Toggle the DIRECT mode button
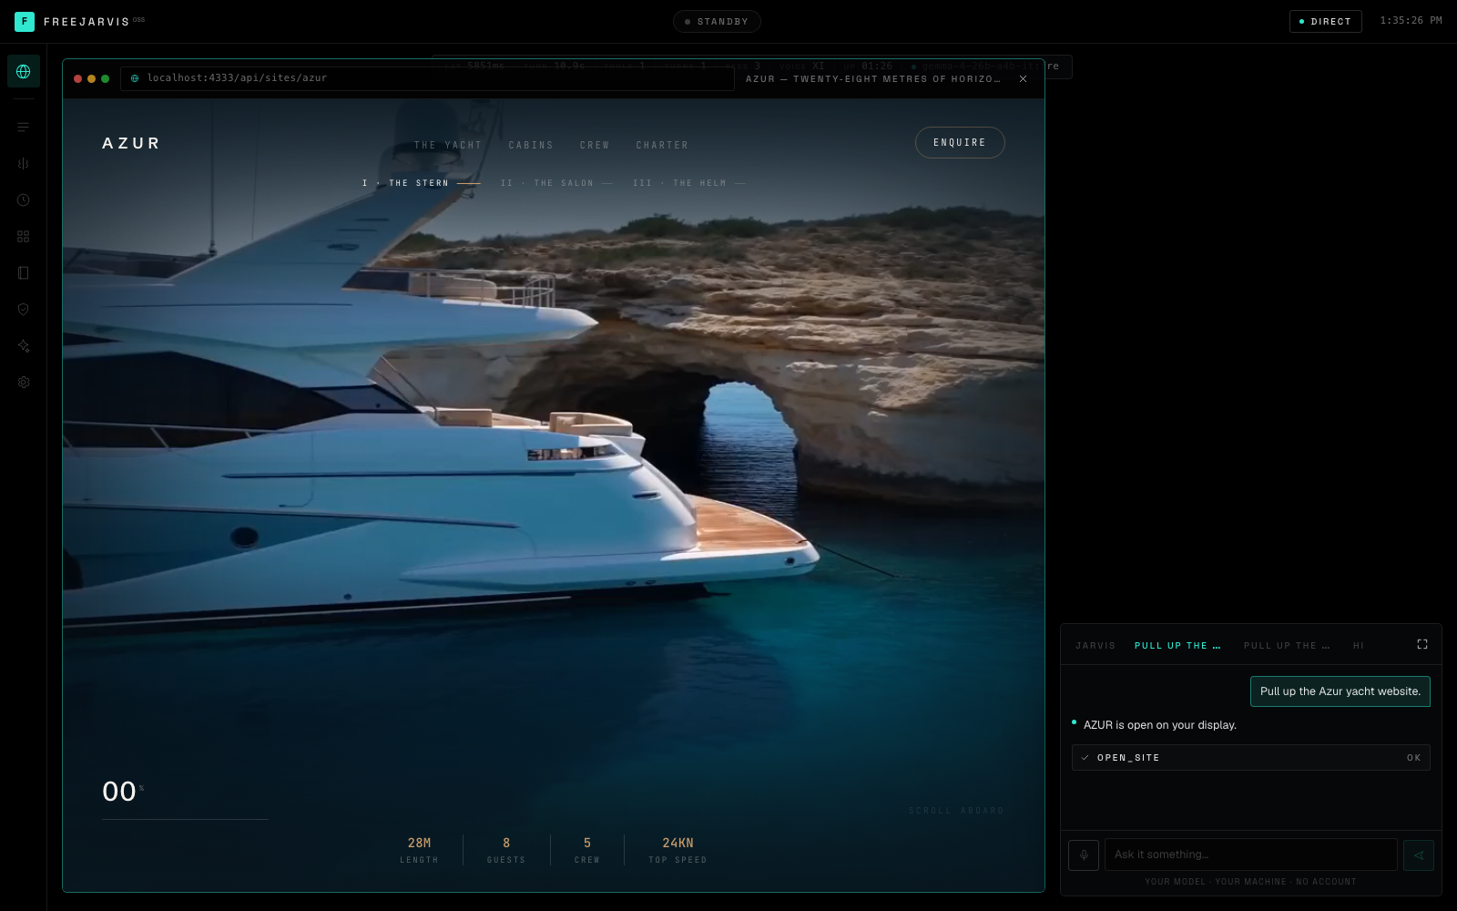Viewport: 1457px width, 911px height. (1326, 21)
